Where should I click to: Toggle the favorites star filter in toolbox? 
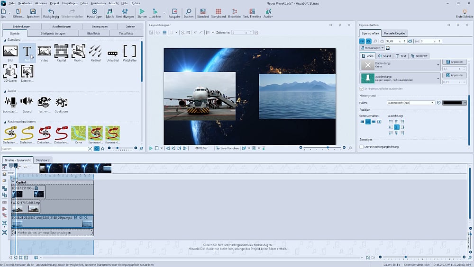point(103,149)
